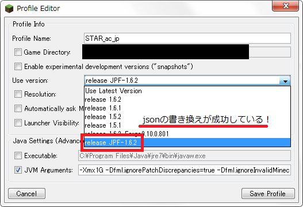This screenshot has width=303, height=207.
Task: Collapse the Use version dropdown arrow
Action: [285, 80]
